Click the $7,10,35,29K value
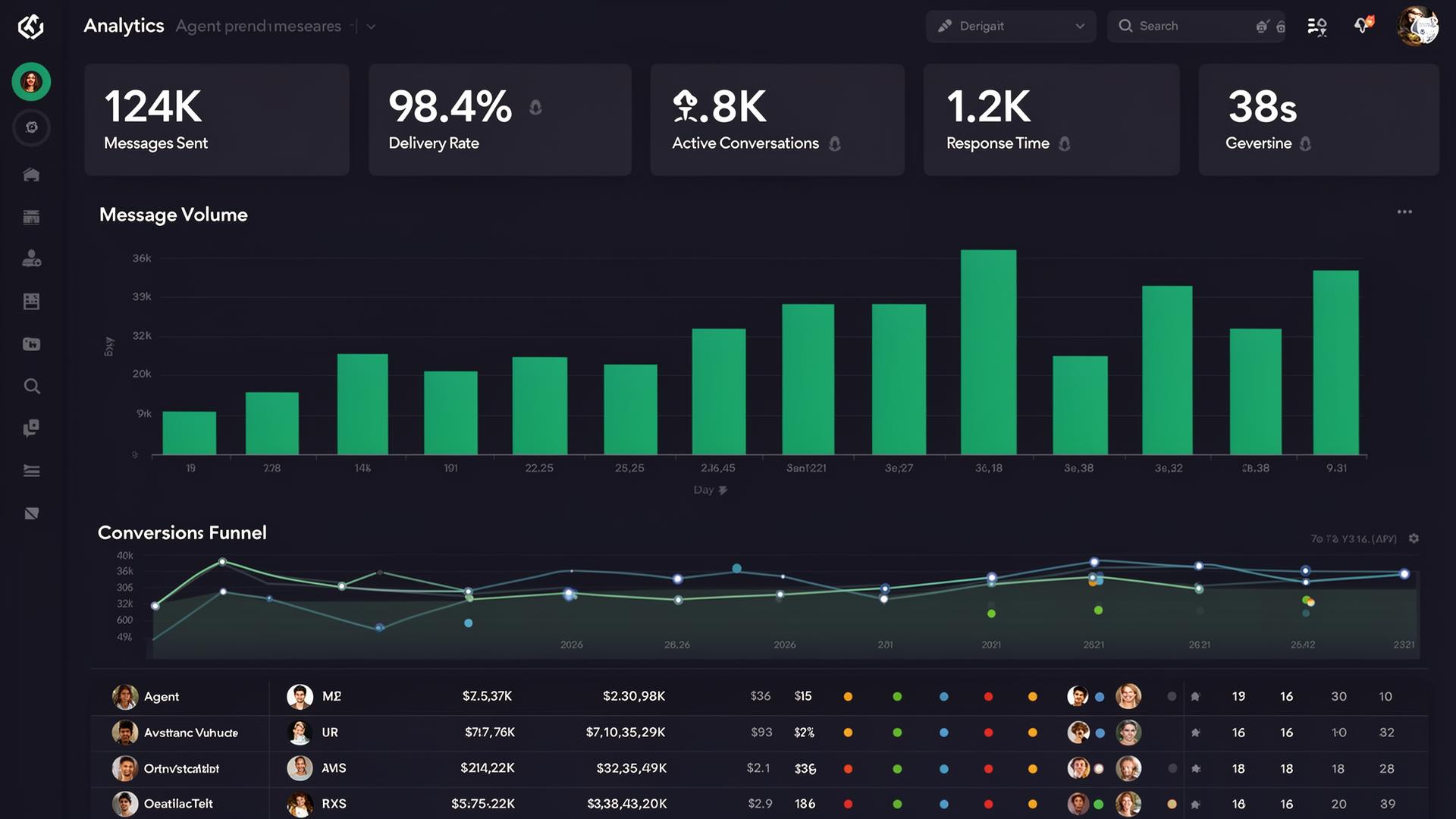The width and height of the screenshot is (1456, 819). (626, 733)
